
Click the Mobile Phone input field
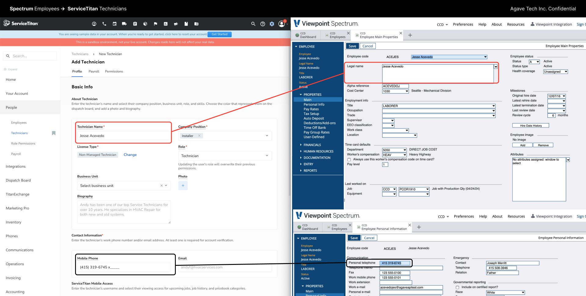click(x=124, y=267)
